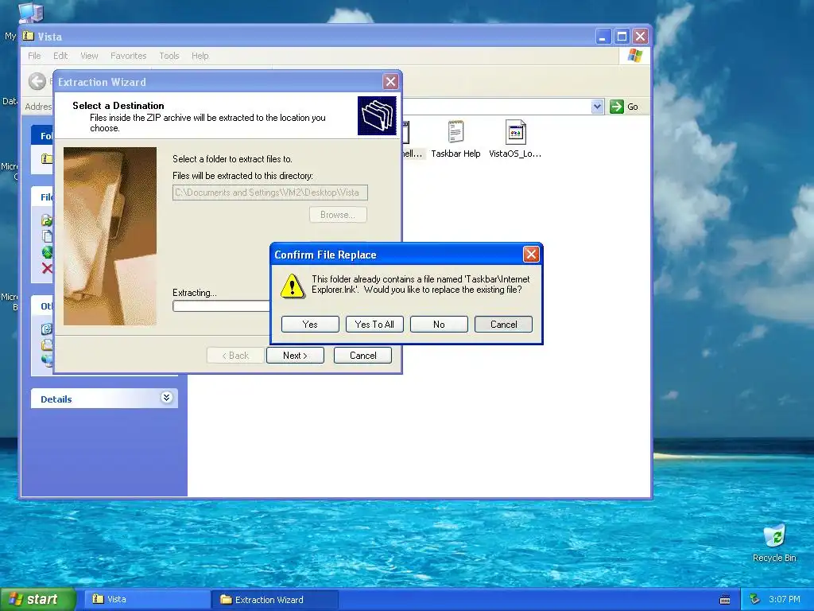814x611 pixels.
Task: Click the extracting progress bar
Action: [x=221, y=306]
